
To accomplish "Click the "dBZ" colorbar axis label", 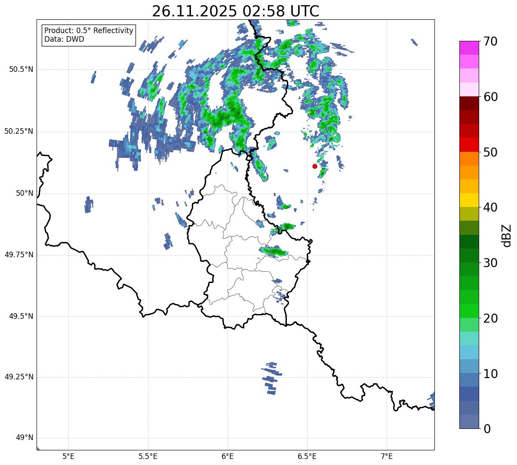I will [507, 235].
